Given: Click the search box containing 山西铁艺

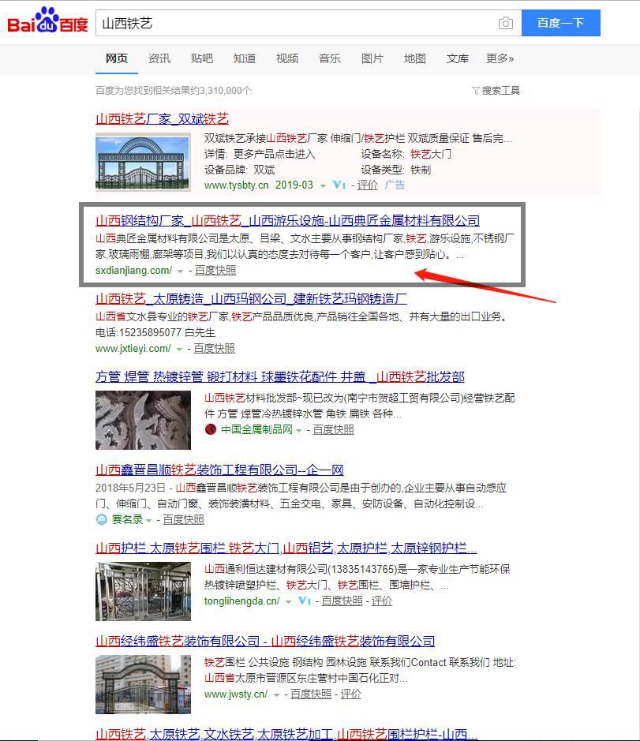Looking at the screenshot, I should click(x=309, y=23).
